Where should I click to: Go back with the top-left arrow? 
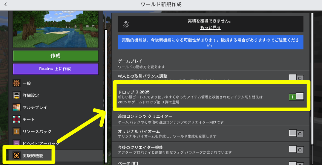[x=6, y=4]
